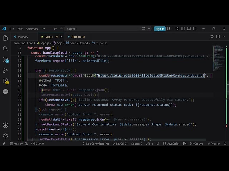Close the App.js tab
Screen dimensions: 229x171
click(x=61, y=37)
